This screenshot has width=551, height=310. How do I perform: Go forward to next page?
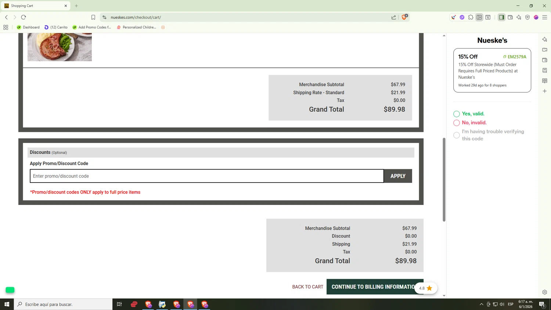tap(15, 17)
